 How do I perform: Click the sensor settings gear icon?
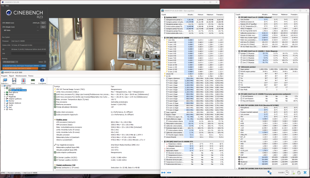(x=299, y=172)
